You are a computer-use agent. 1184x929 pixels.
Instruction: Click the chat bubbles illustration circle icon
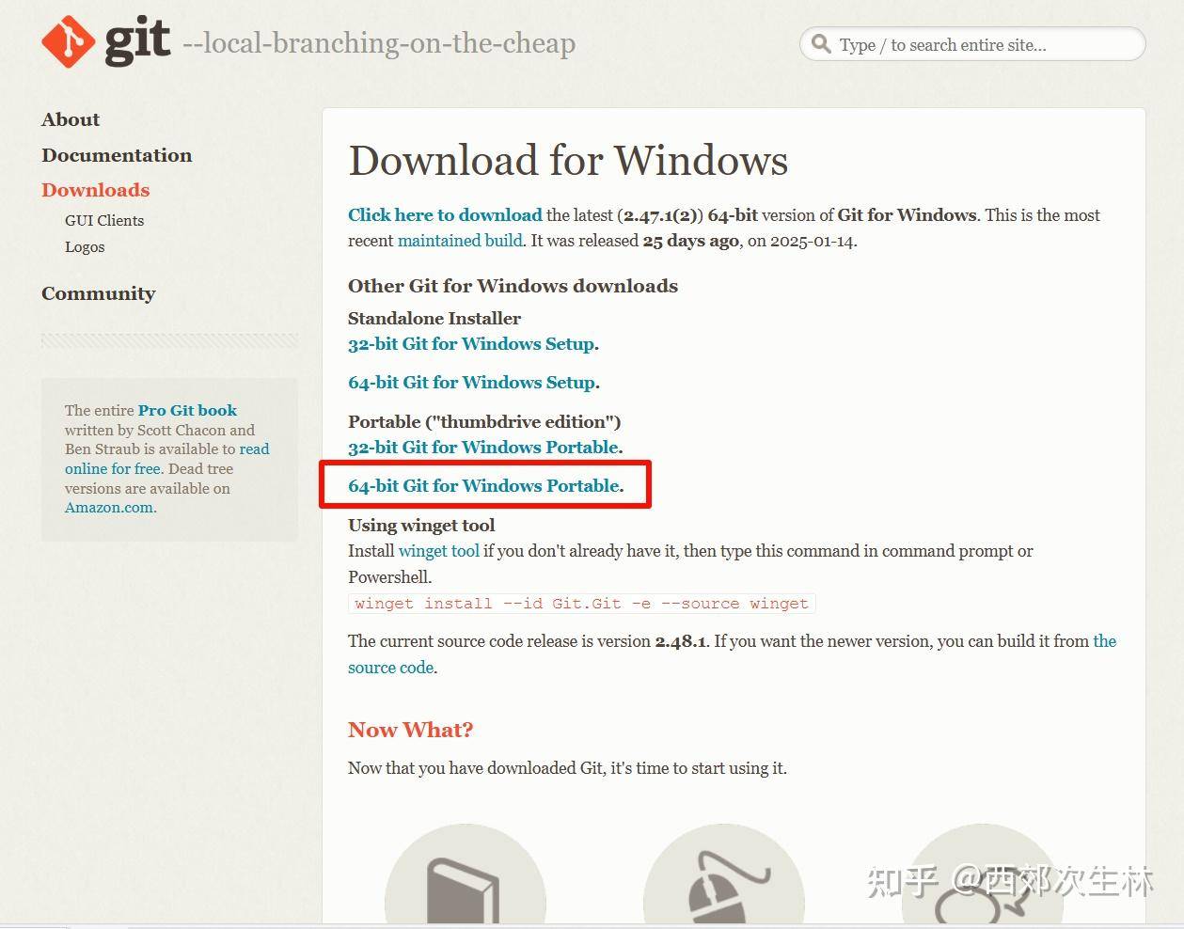click(983, 875)
